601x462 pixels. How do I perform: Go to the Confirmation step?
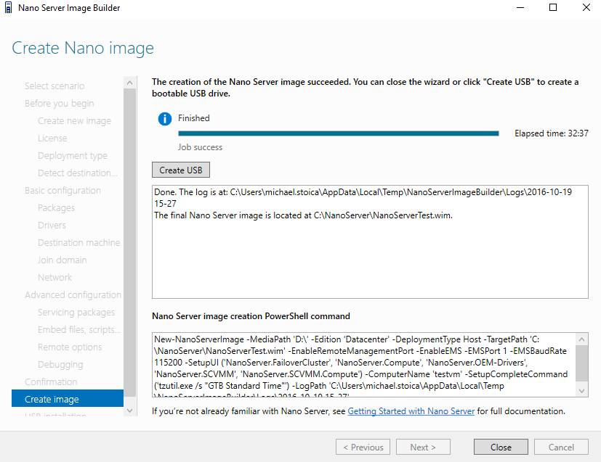point(51,382)
